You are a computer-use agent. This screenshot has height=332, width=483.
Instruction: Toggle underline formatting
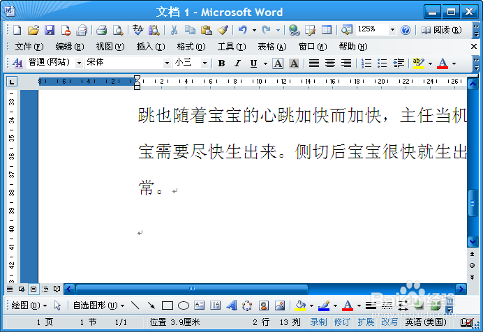point(253,63)
